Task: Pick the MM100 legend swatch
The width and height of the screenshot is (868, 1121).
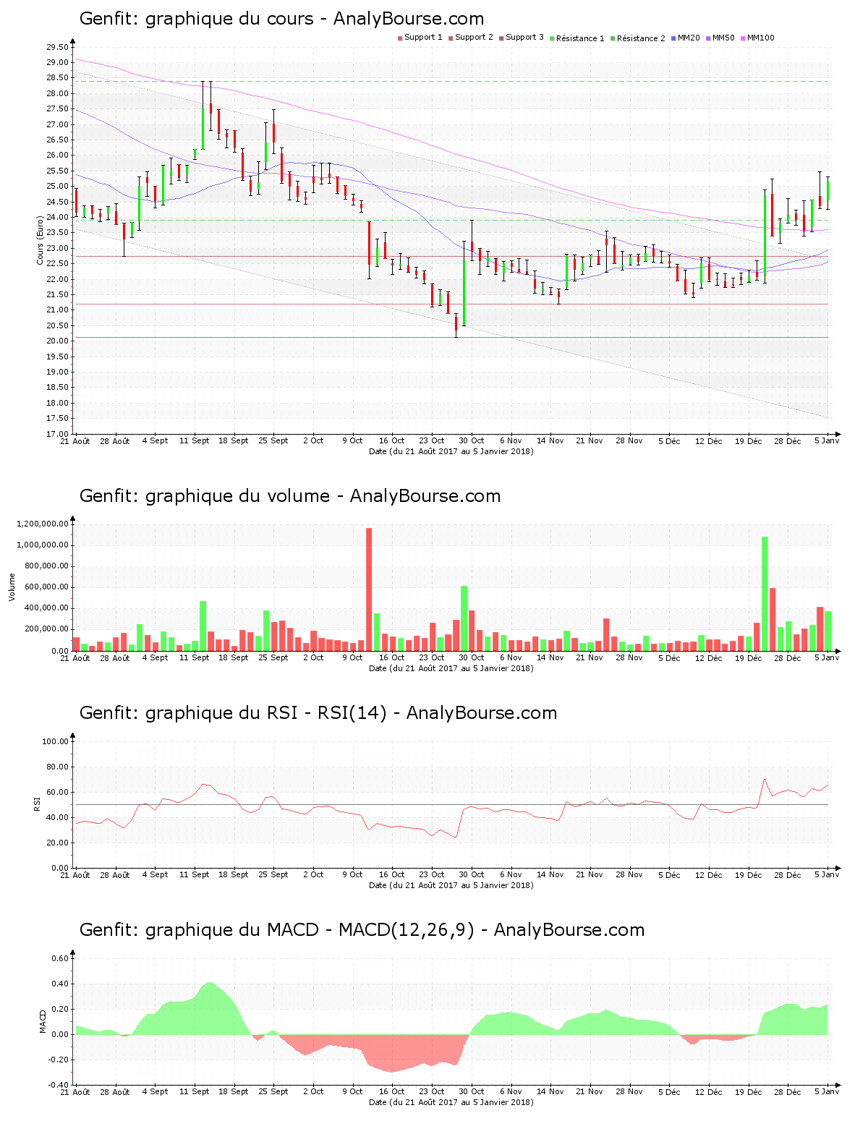Action: [743, 38]
